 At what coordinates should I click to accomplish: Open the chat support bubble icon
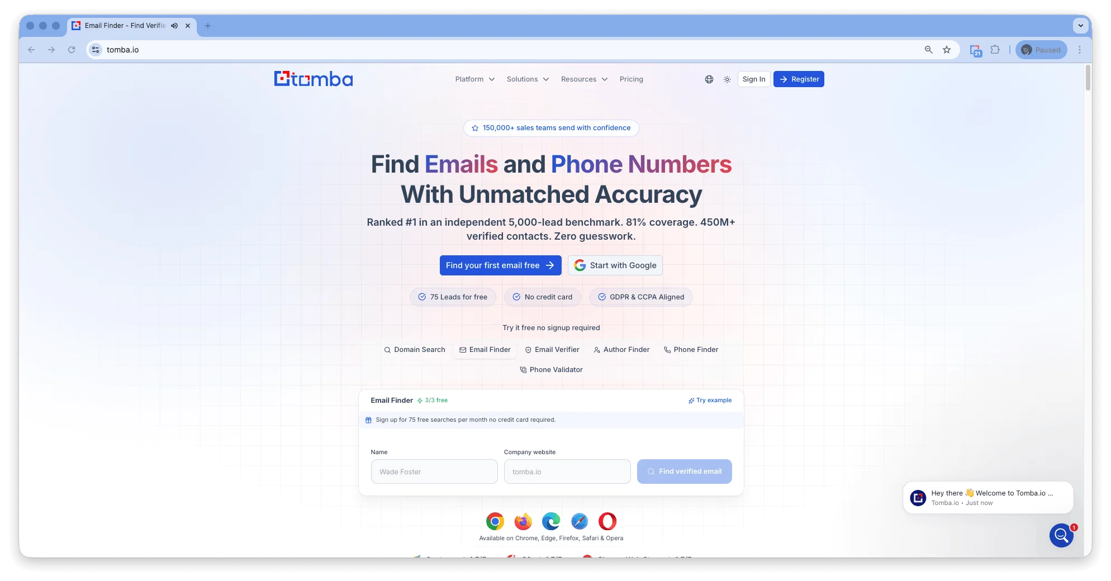[x=1061, y=535]
